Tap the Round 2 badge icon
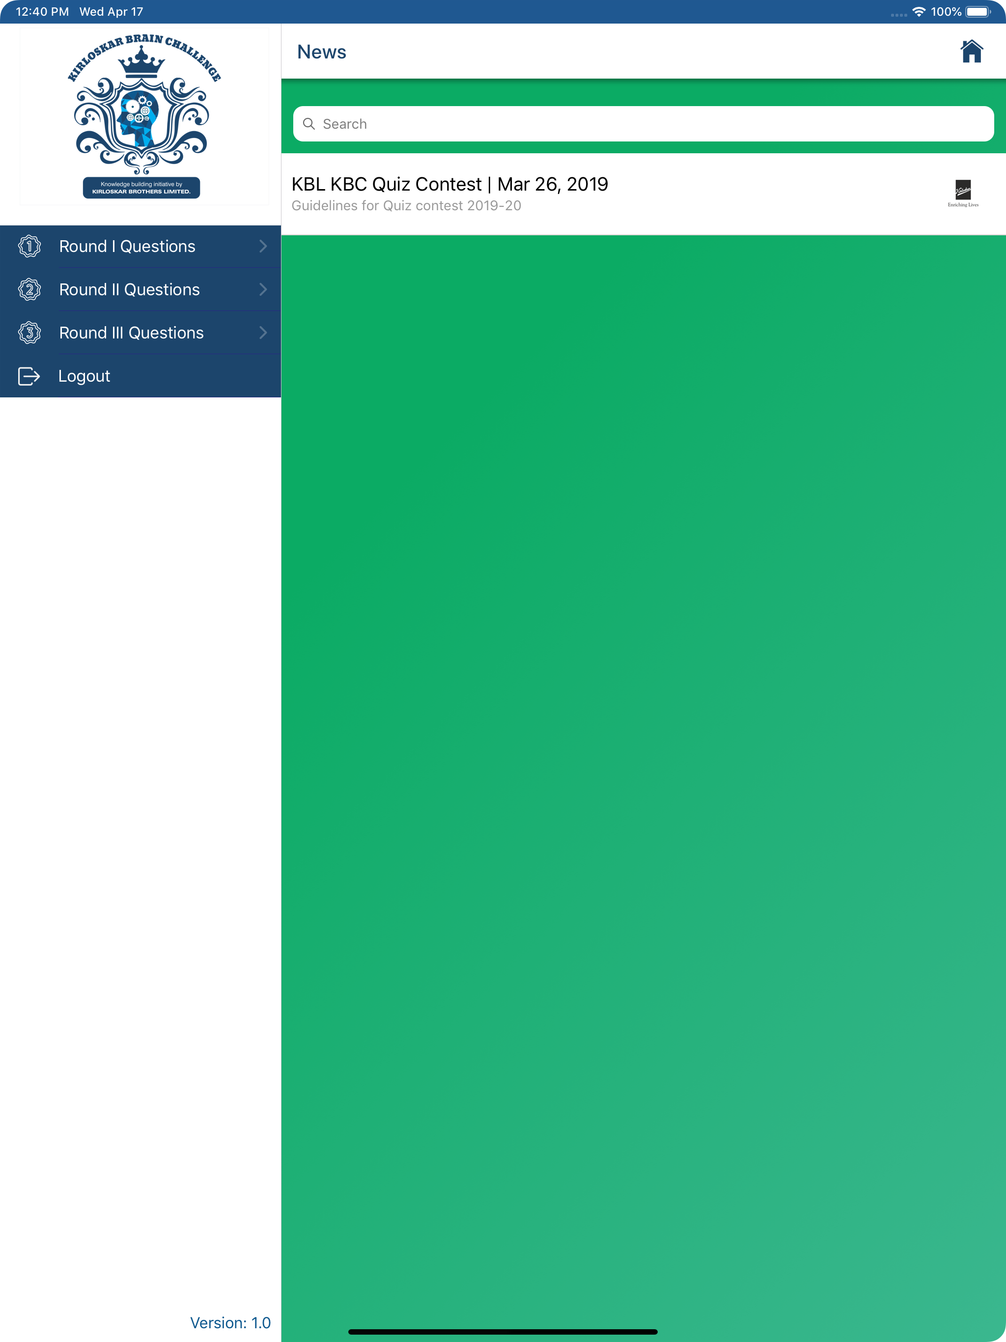The image size is (1006, 1342). click(x=29, y=289)
